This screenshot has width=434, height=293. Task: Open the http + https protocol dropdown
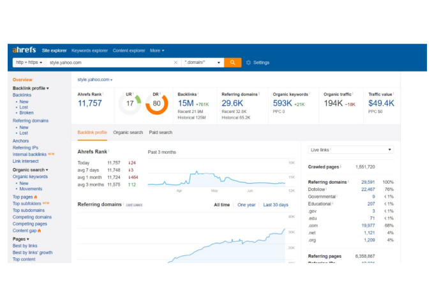pyautogui.click(x=29, y=63)
